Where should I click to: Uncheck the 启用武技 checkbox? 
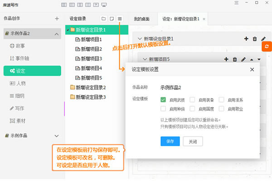click(163, 100)
